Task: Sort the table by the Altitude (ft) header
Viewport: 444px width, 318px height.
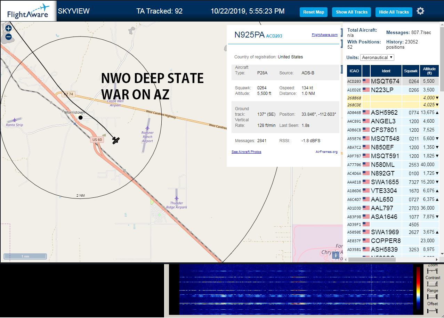Action: (x=429, y=71)
